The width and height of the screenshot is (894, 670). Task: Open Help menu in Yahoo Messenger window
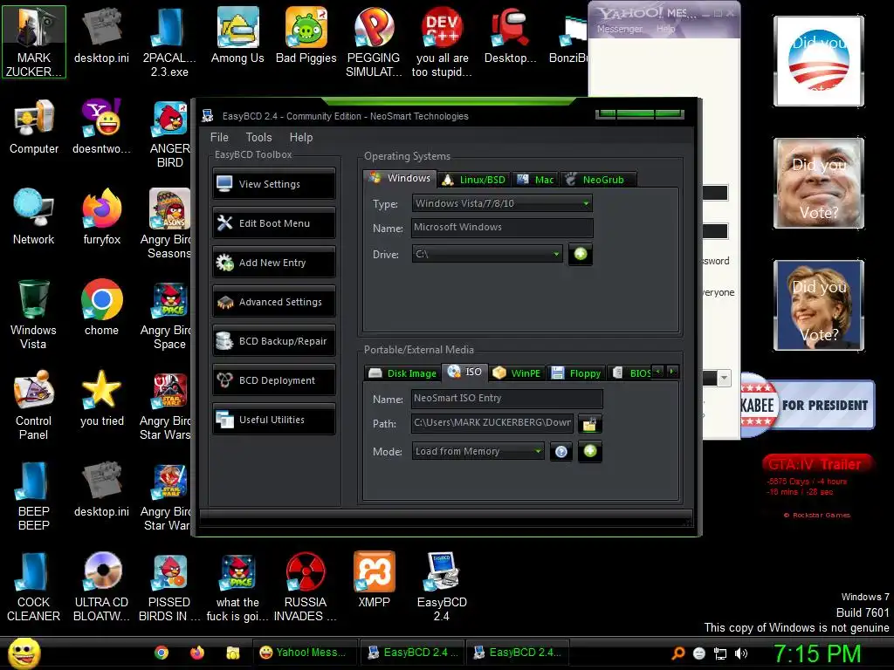pos(665,29)
